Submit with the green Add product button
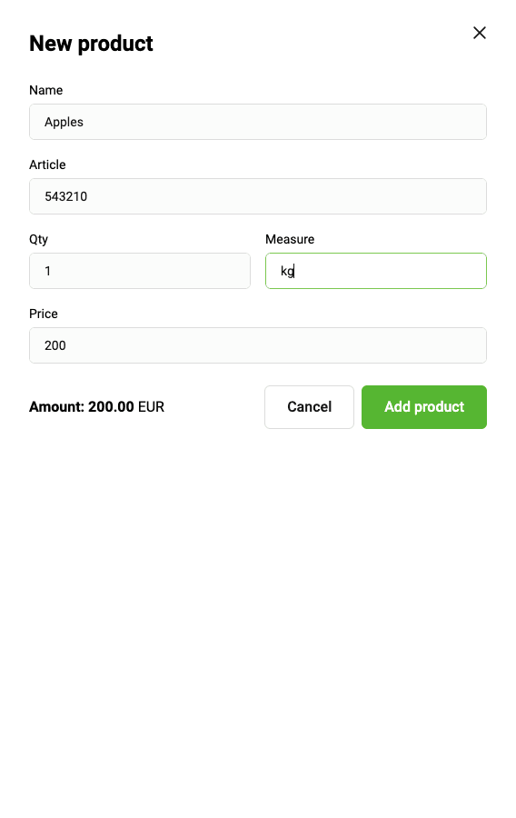The width and height of the screenshot is (516, 818). [x=424, y=407]
